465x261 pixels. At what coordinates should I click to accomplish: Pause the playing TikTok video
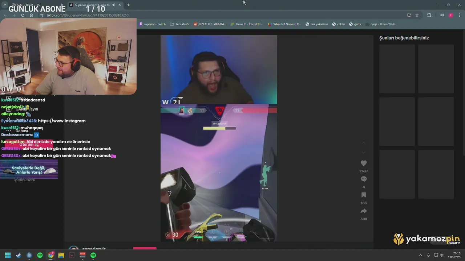point(219,138)
